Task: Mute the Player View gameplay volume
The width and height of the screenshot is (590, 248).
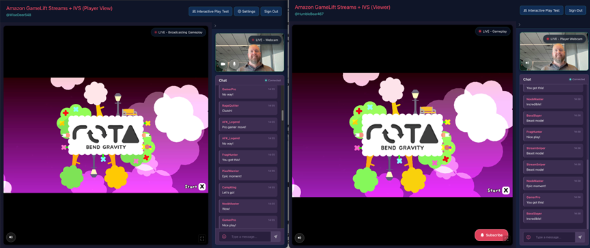Action: [11, 237]
